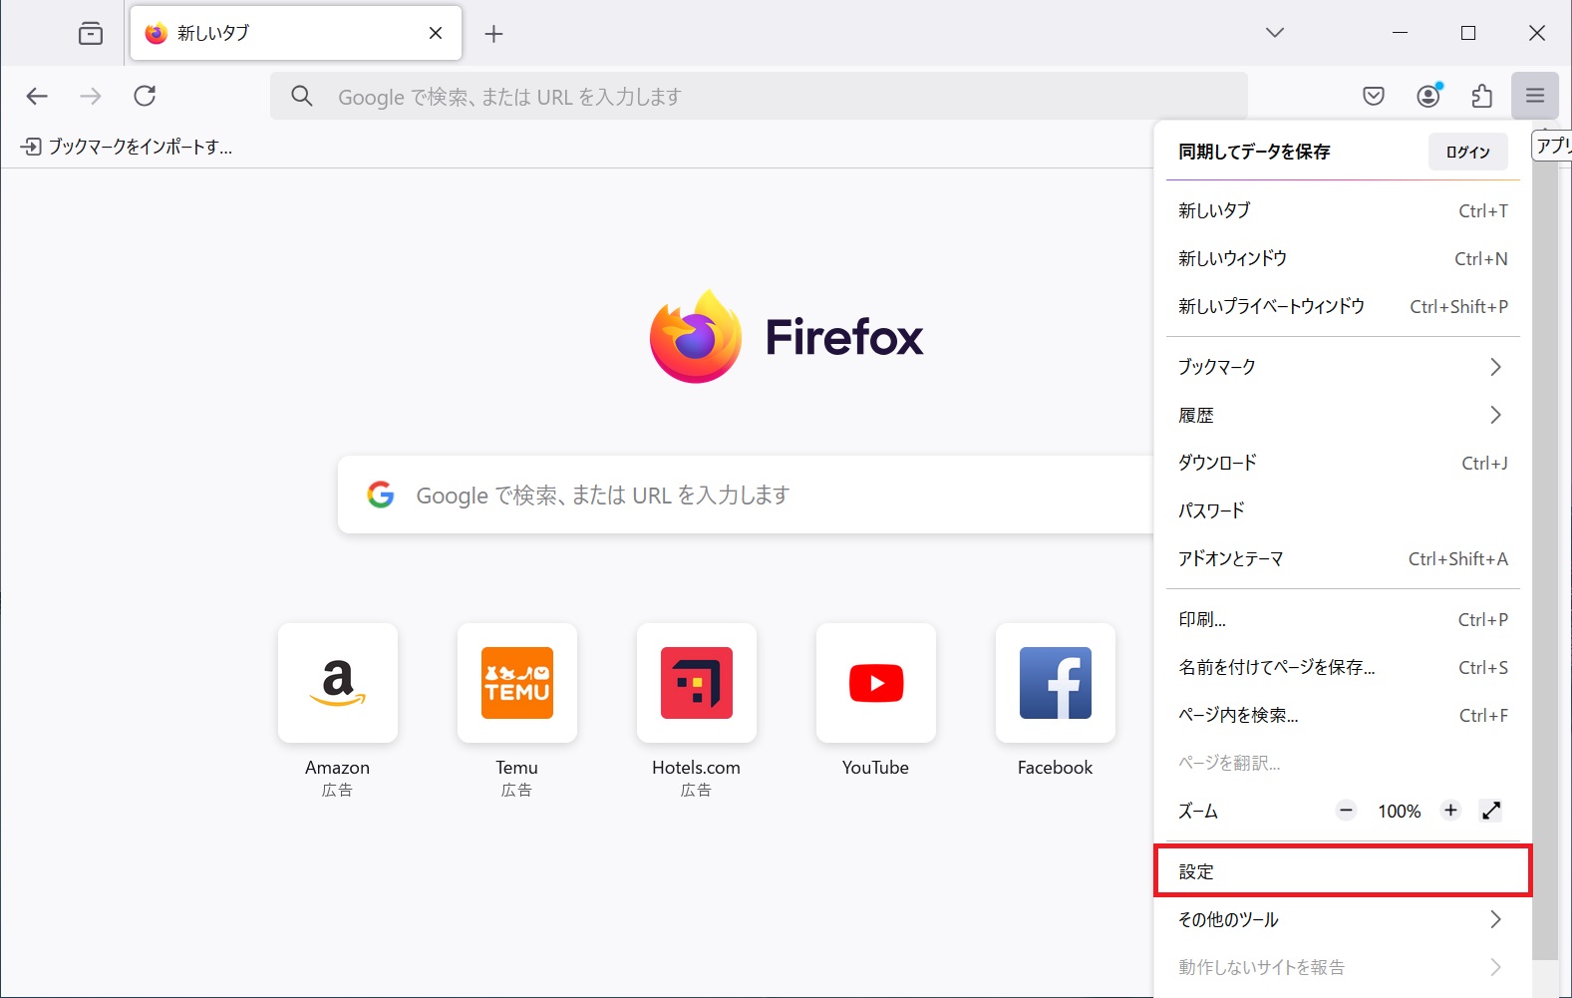Open a new tab with plus button
1572x998 pixels.
coord(493,34)
